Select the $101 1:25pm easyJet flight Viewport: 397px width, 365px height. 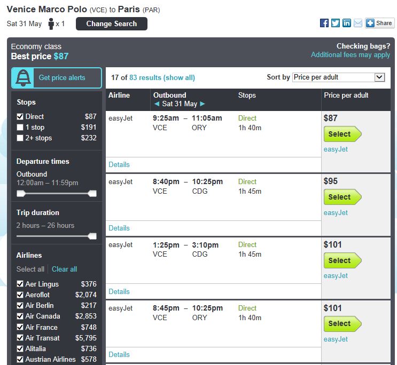(342, 260)
